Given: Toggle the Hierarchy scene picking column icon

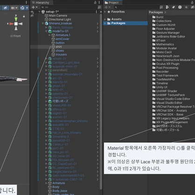Looking at the screenshot, I should click(32, 16).
